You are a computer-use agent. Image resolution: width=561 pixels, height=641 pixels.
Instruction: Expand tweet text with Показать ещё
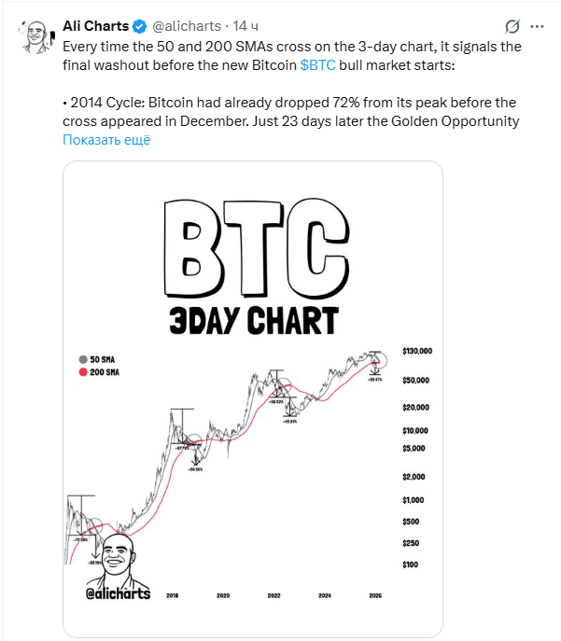click(x=106, y=140)
